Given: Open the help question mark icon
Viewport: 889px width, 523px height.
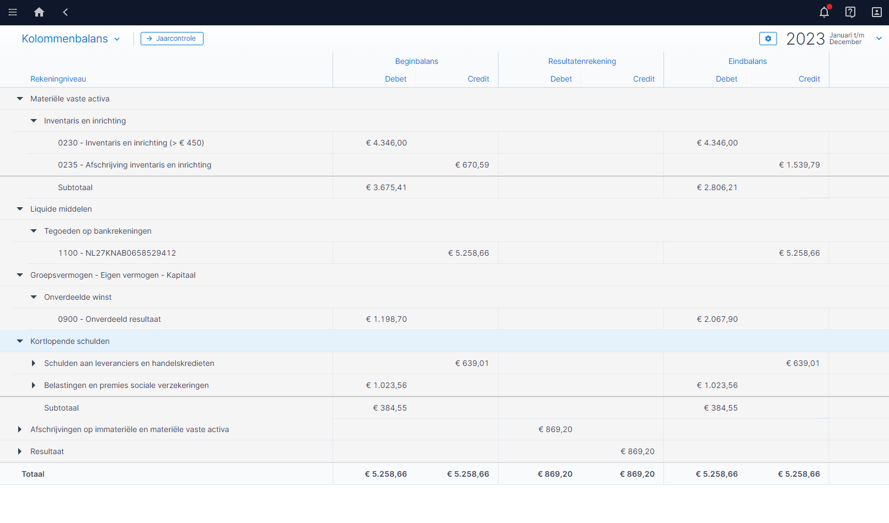Looking at the screenshot, I should (x=850, y=12).
